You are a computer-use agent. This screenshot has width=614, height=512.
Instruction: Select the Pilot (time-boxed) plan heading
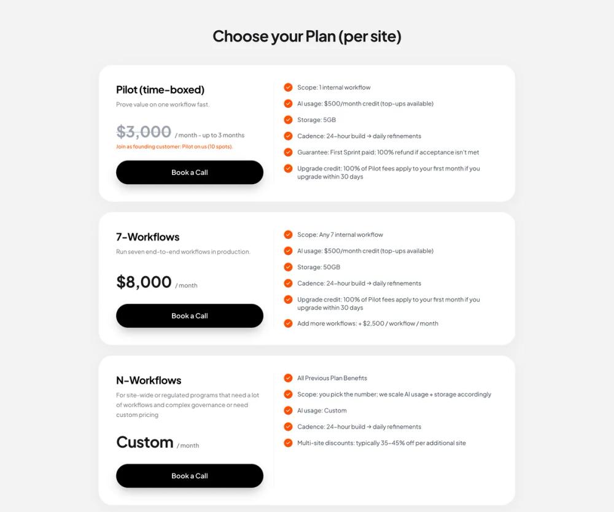pyautogui.click(x=160, y=90)
